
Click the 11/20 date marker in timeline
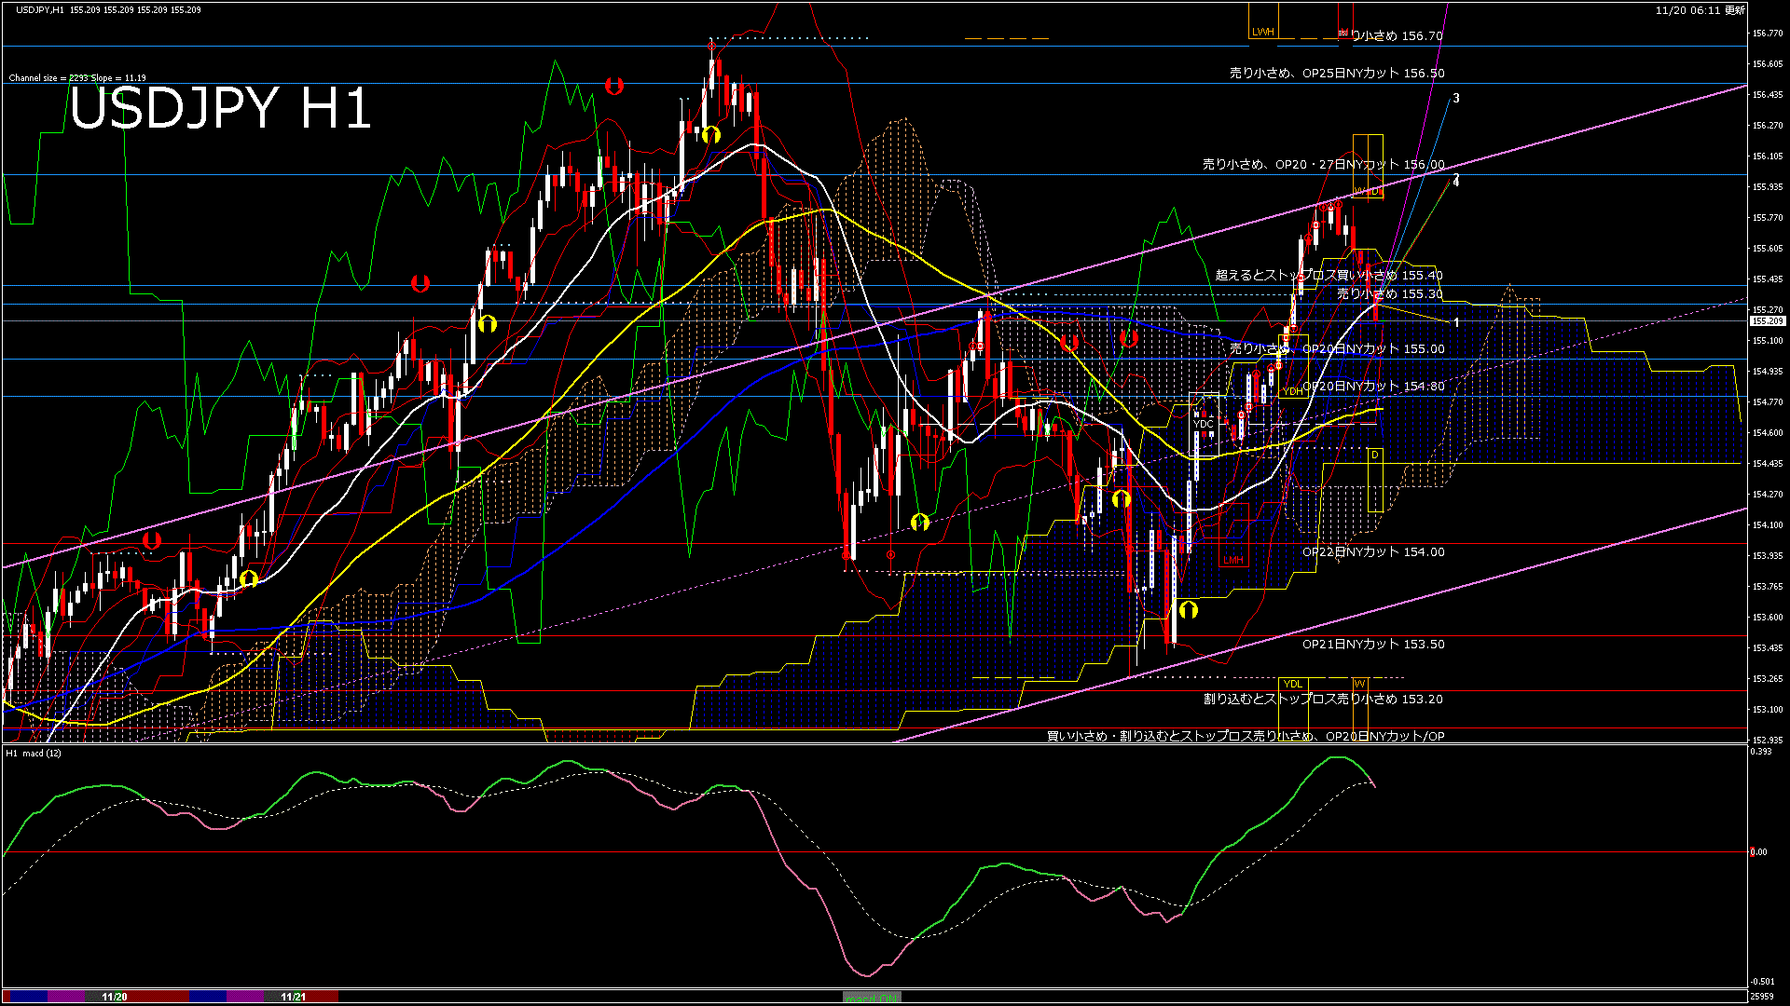(114, 997)
